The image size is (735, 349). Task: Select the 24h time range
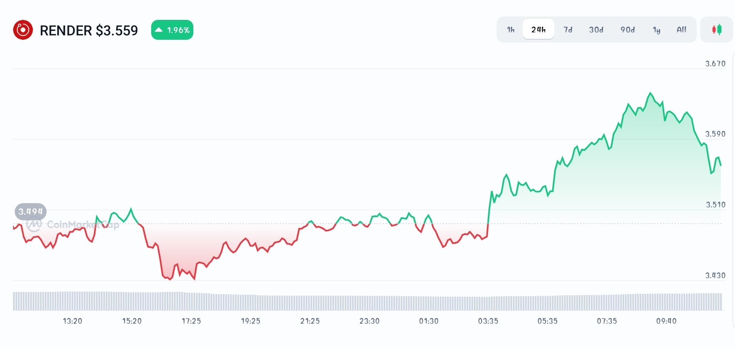(538, 30)
